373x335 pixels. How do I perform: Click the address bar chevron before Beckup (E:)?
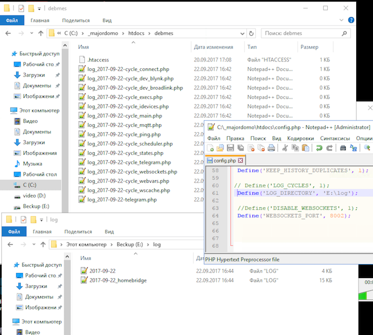pyautogui.click(x=112, y=245)
